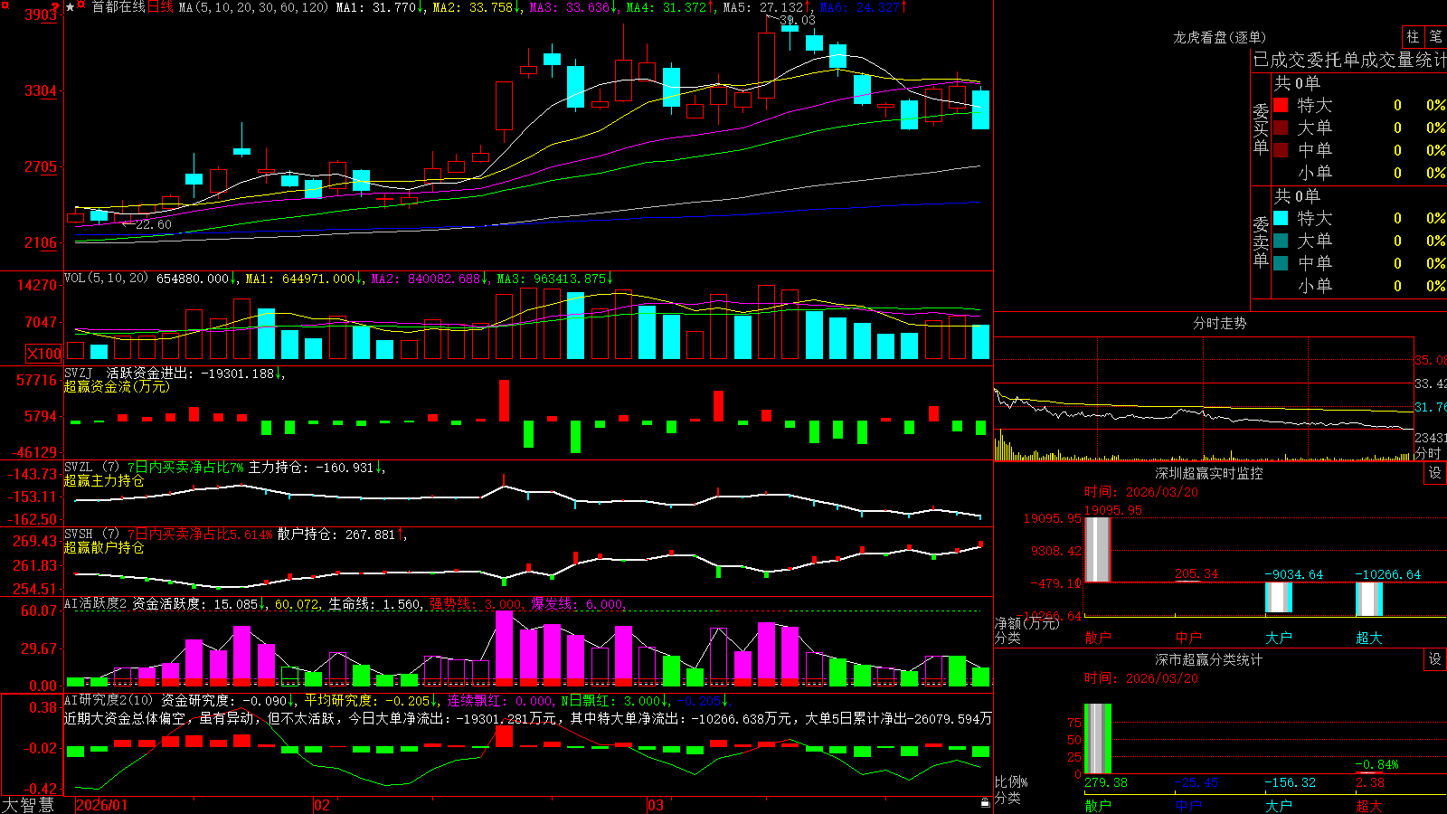Click the MA(5,10,20,30,60,120) indicator parameters
The image size is (1447, 814).
[254, 7]
